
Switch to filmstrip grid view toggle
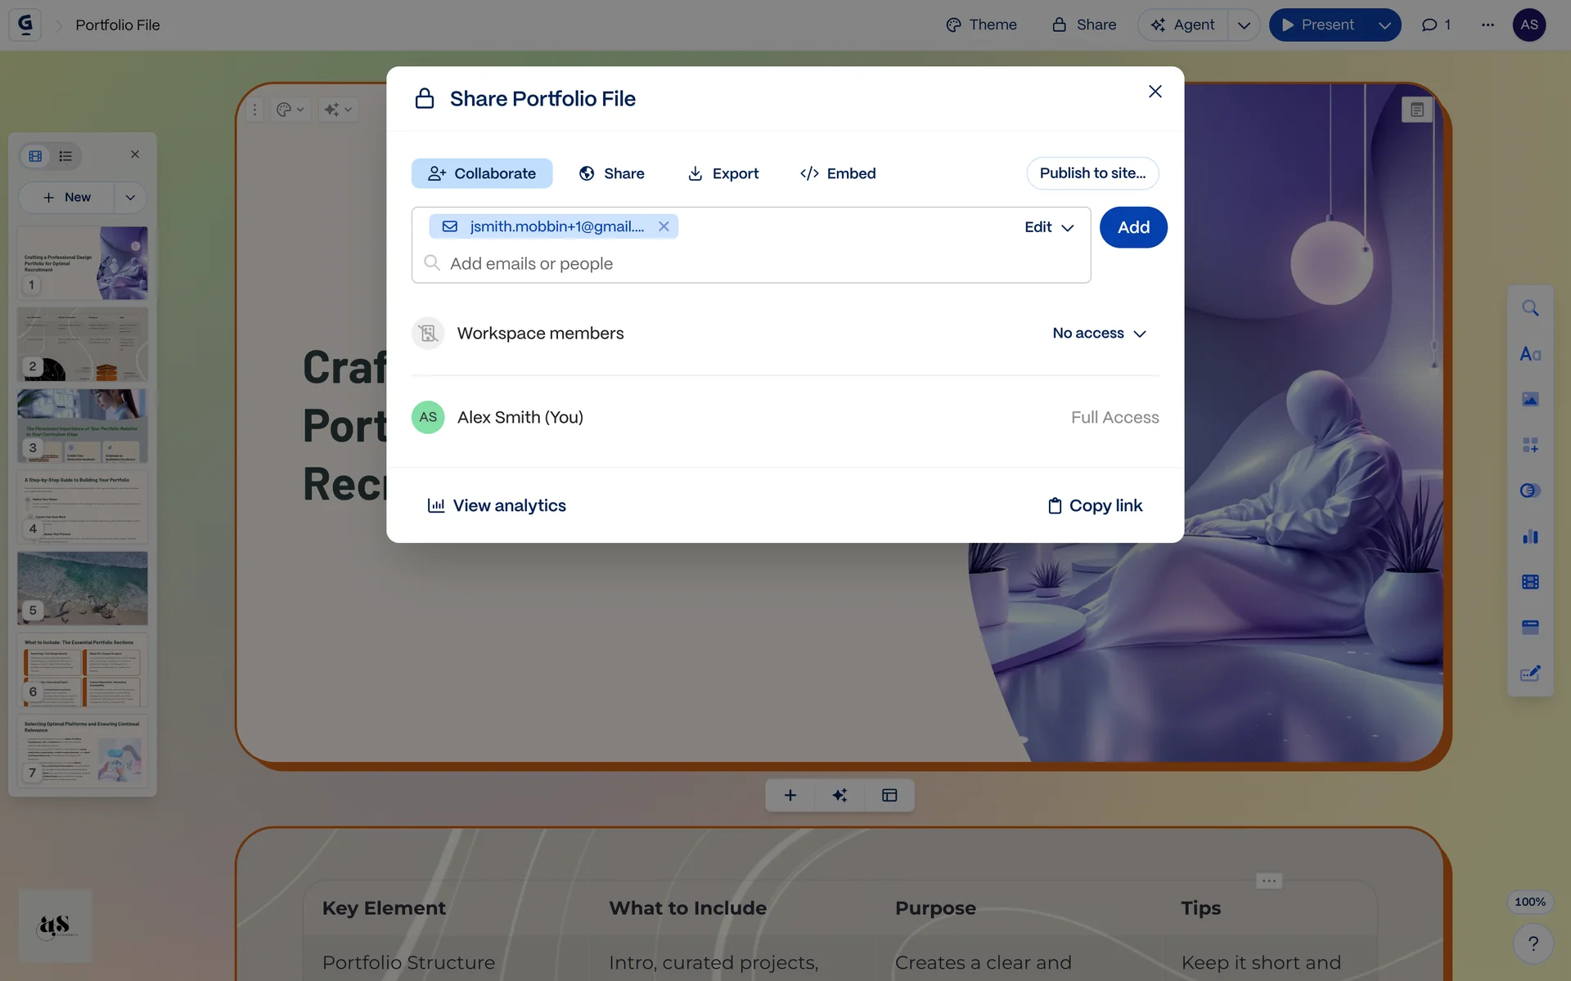pos(35,155)
